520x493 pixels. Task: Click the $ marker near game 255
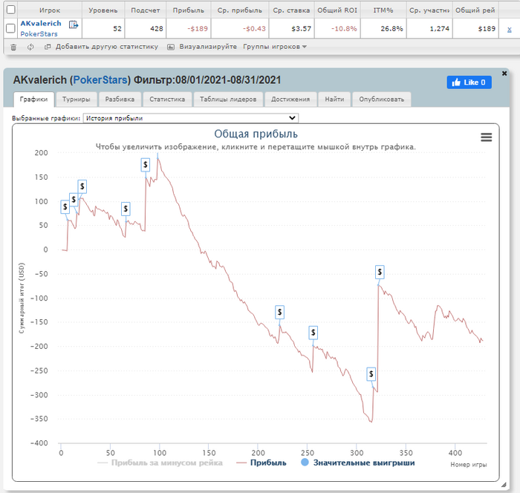tap(313, 333)
